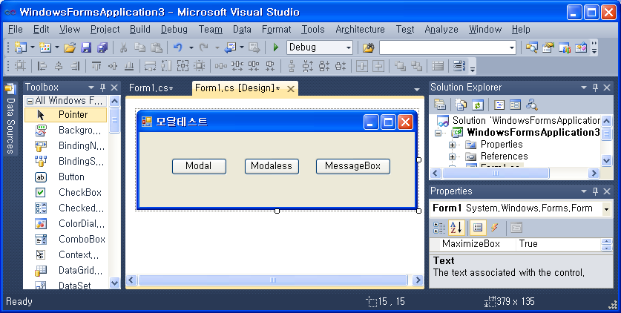This screenshot has height=313, width=621.
Task: Select the Modaless button on the form
Action: pos(272,166)
